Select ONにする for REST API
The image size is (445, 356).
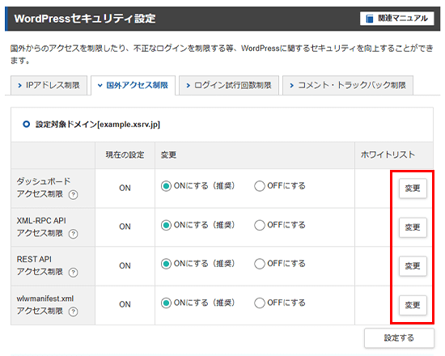pos(166,264)
